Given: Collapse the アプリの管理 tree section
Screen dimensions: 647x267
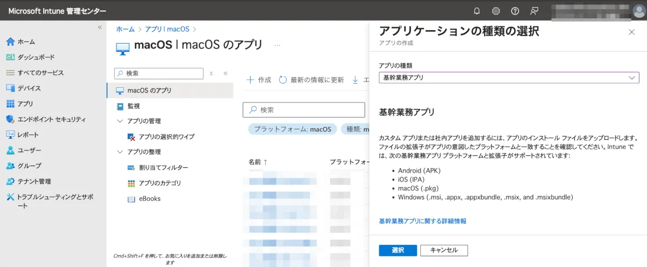Looking at the screenshot, I should click(x=120, y=121).
